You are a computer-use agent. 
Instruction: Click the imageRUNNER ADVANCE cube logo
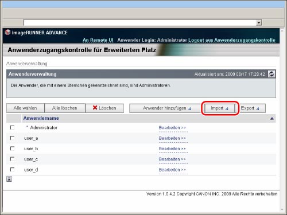click(7, 32)
